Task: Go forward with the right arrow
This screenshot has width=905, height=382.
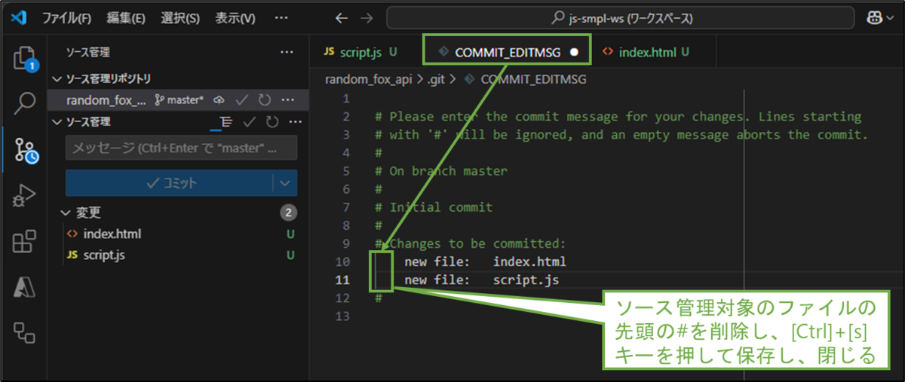Action: click(367, 18)
